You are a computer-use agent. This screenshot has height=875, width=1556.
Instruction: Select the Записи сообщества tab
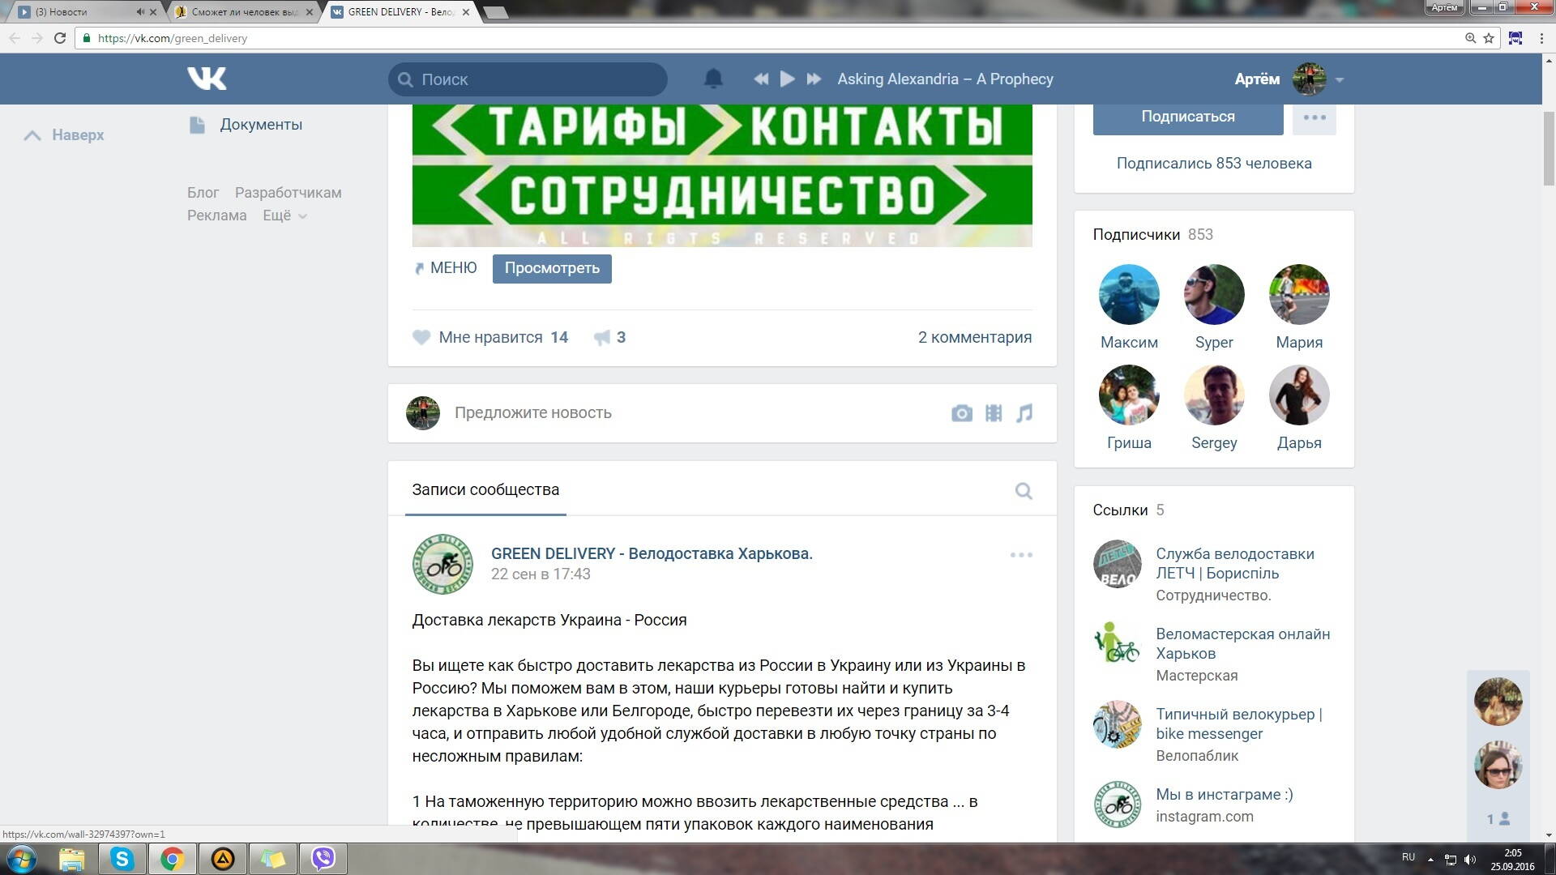(x=485, y=489)
